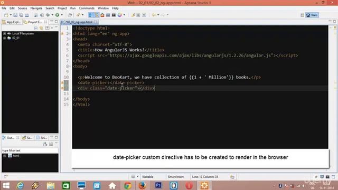Screen dimensions: 338x190
Task: Toggle the second highlighted toolbar button
Action: click(97, 15)
